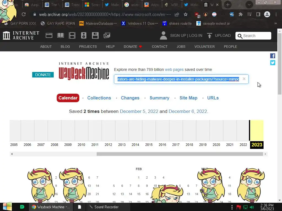The width and height of the screenshot is (282, 211).
Task: Open the uBlock Origin extension icon
Action: pyautogui.click(x=197, y=15)
